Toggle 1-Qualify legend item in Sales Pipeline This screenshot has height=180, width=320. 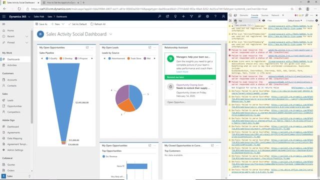(x=51, y=58)
